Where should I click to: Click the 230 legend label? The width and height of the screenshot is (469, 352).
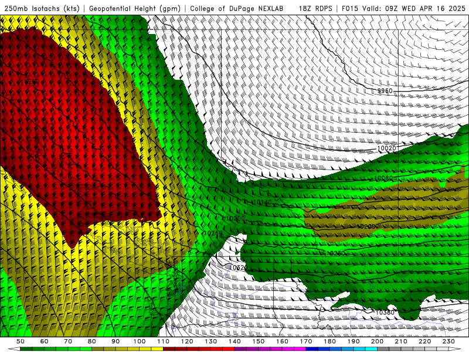pyautogui.click(x=448, y=341)
